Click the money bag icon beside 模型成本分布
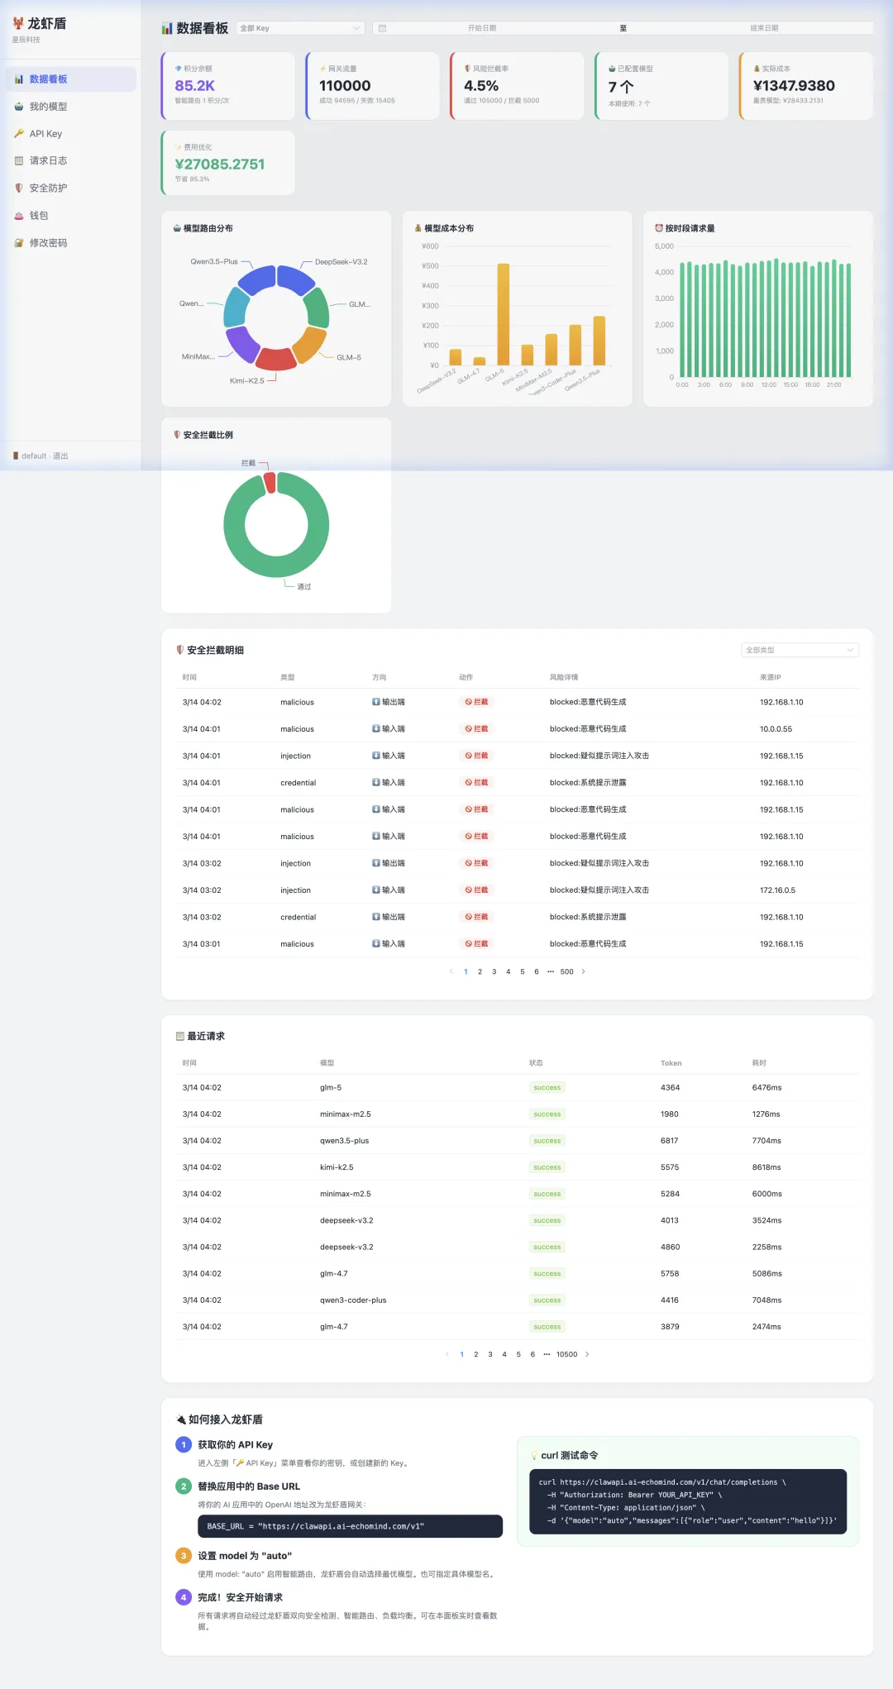Viewport: 893px width, 1689px height. (x=418, y=228)
